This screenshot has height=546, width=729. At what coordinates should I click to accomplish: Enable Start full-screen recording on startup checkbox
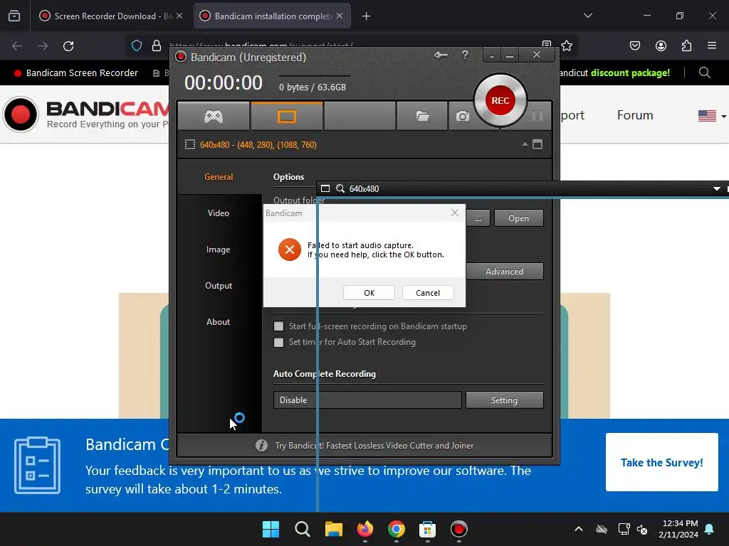click(x=278, y=326)
